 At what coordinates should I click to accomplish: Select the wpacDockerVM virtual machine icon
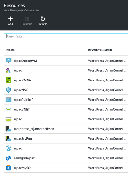(8, 61)
